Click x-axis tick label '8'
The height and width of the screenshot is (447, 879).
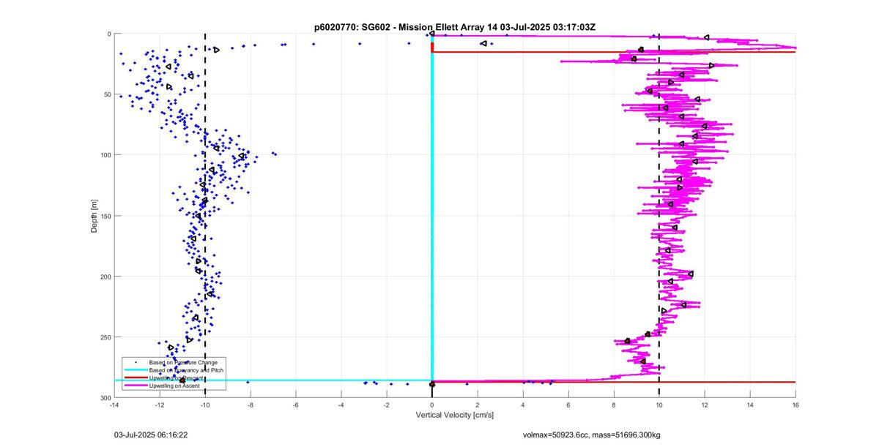tap(614, 404)
